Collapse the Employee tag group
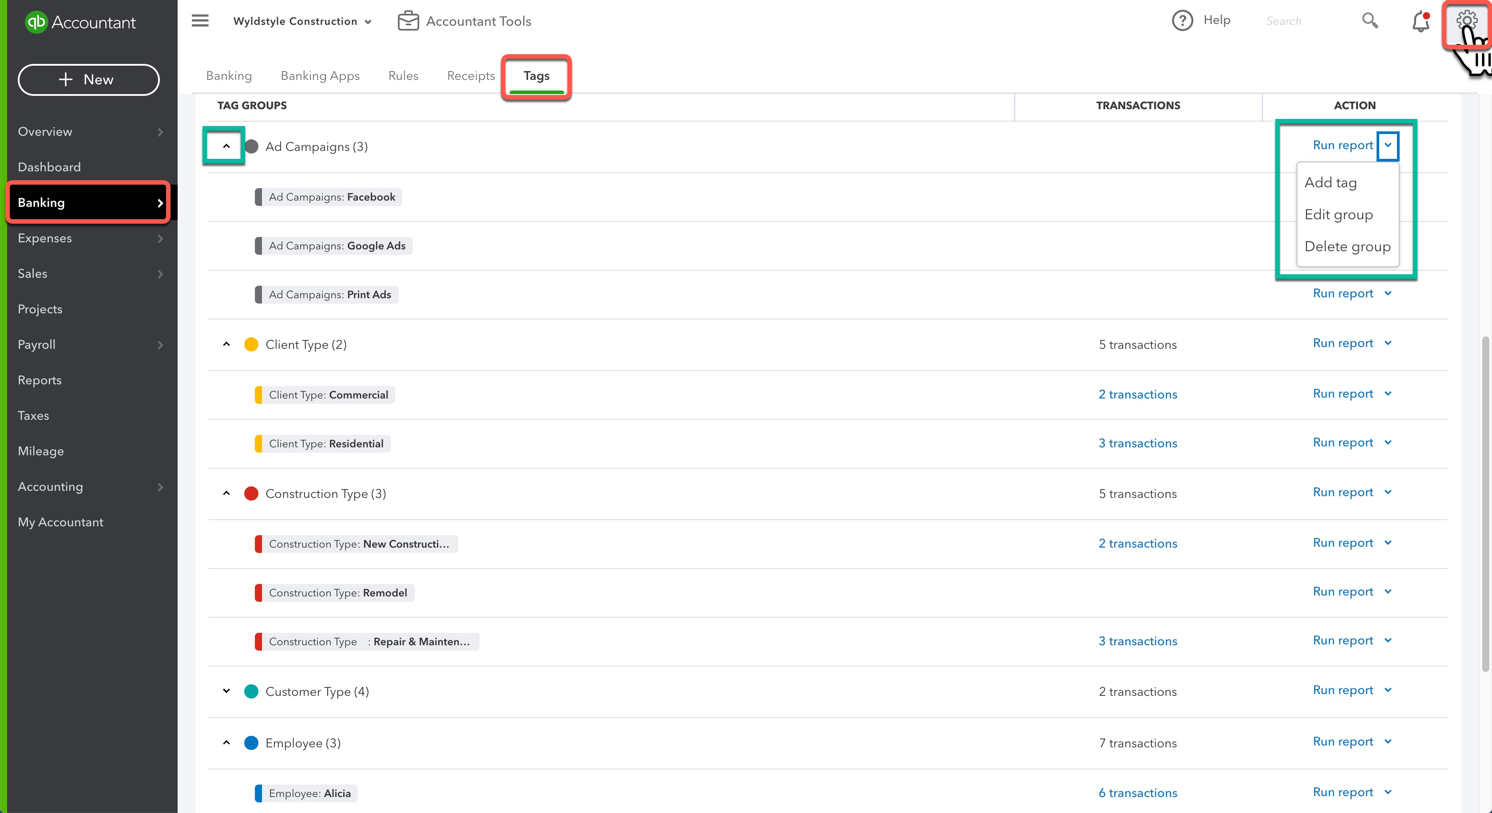 click(x=226, y=742)
